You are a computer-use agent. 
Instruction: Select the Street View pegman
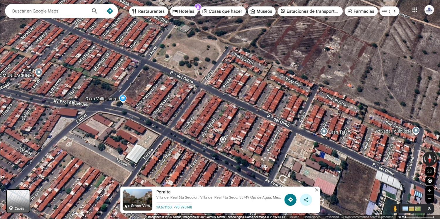pyautogui.click(x=395, y=209)
